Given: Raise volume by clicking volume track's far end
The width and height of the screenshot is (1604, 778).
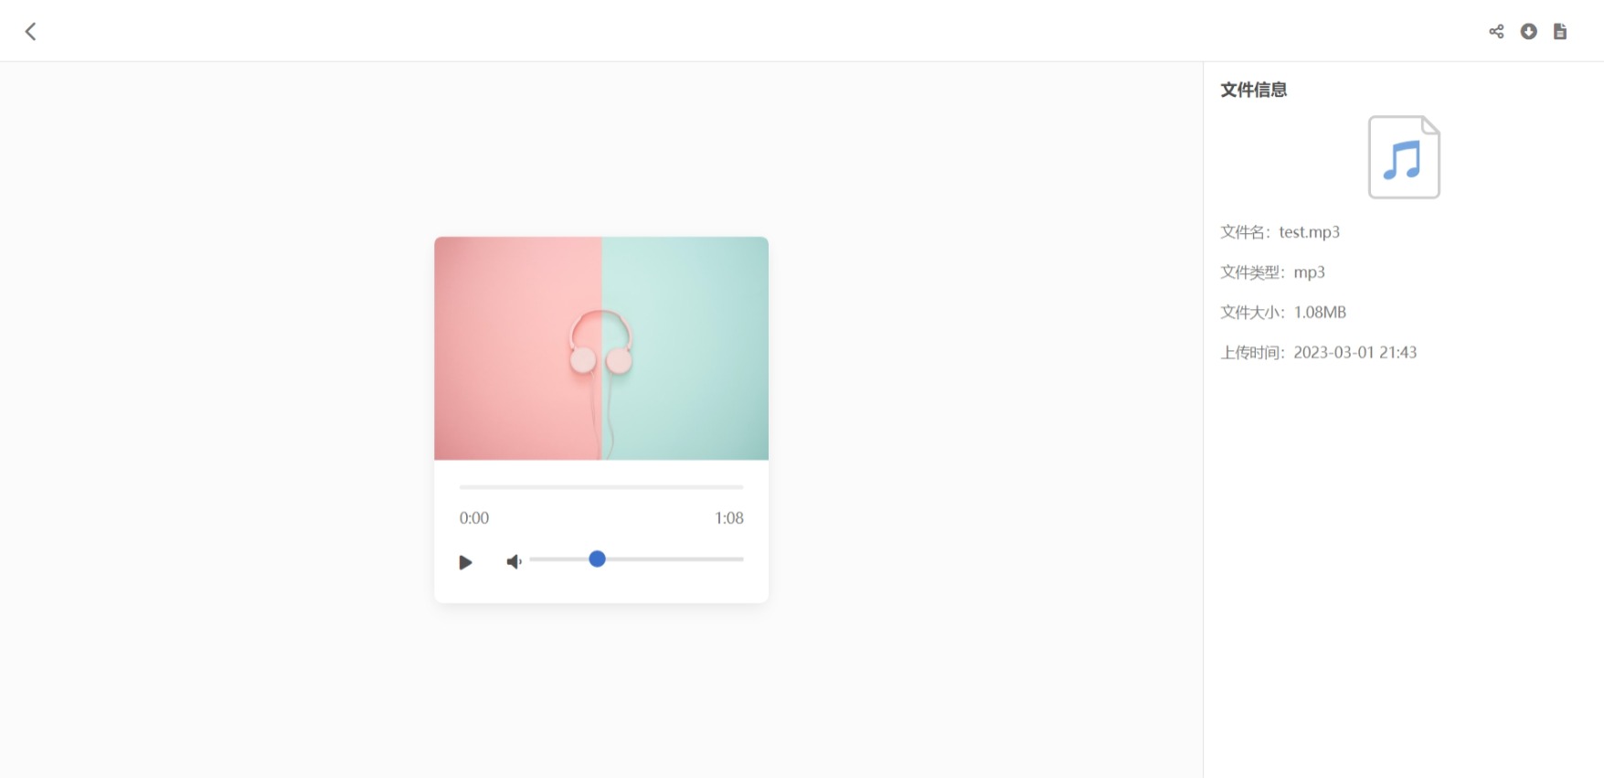Looking at the screenshot, I should tap(739, 559).
